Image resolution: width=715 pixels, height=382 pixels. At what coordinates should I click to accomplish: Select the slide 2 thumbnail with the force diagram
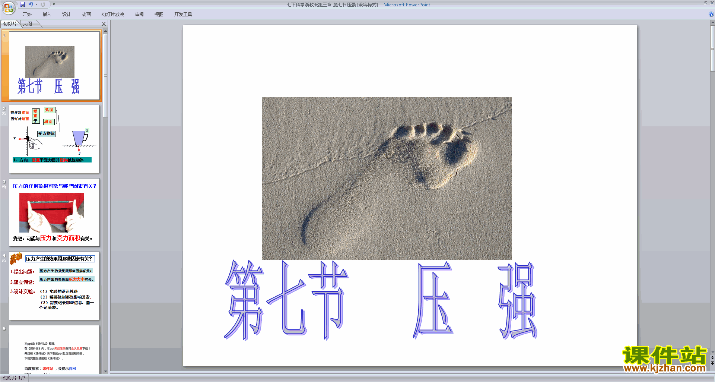pos(54,139)
